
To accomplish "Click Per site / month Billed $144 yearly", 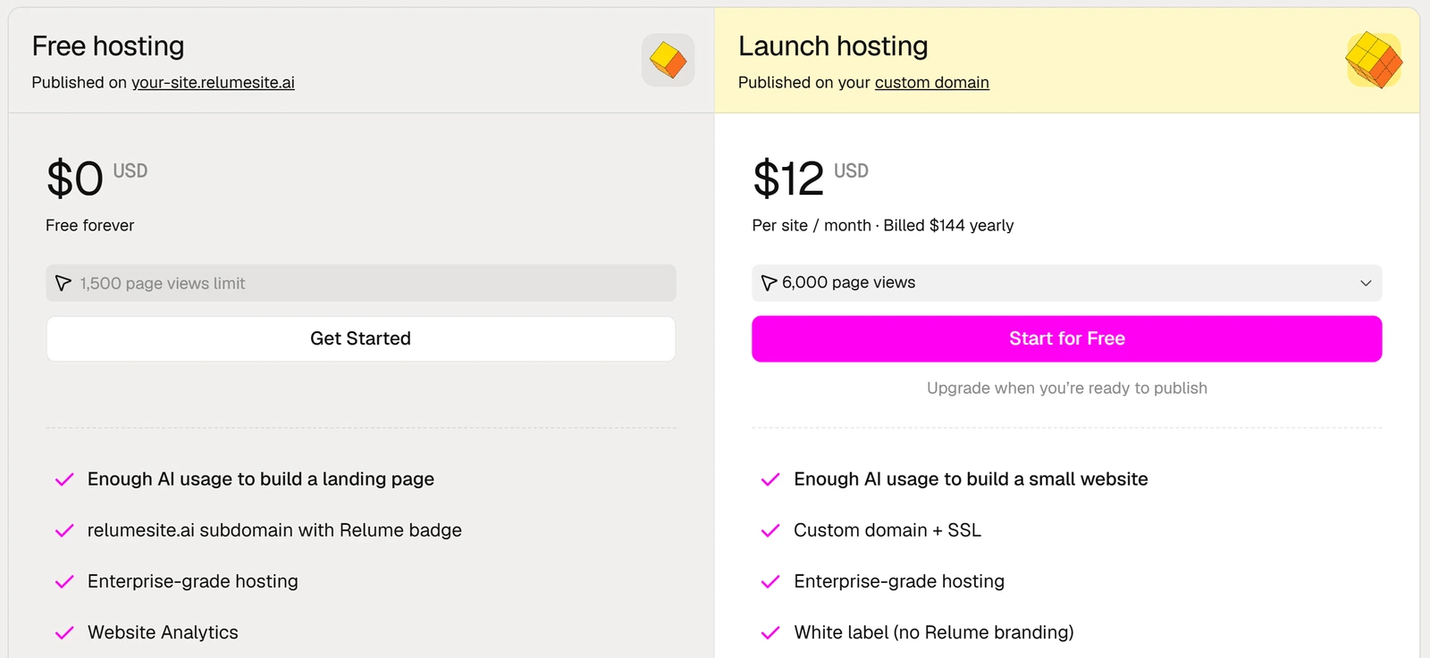I will [883, 225].
